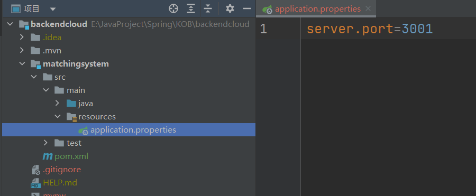This screenshot has width=476, height=196.
Task: Hide the Project panel with minus icon
Action: [247, 8]
